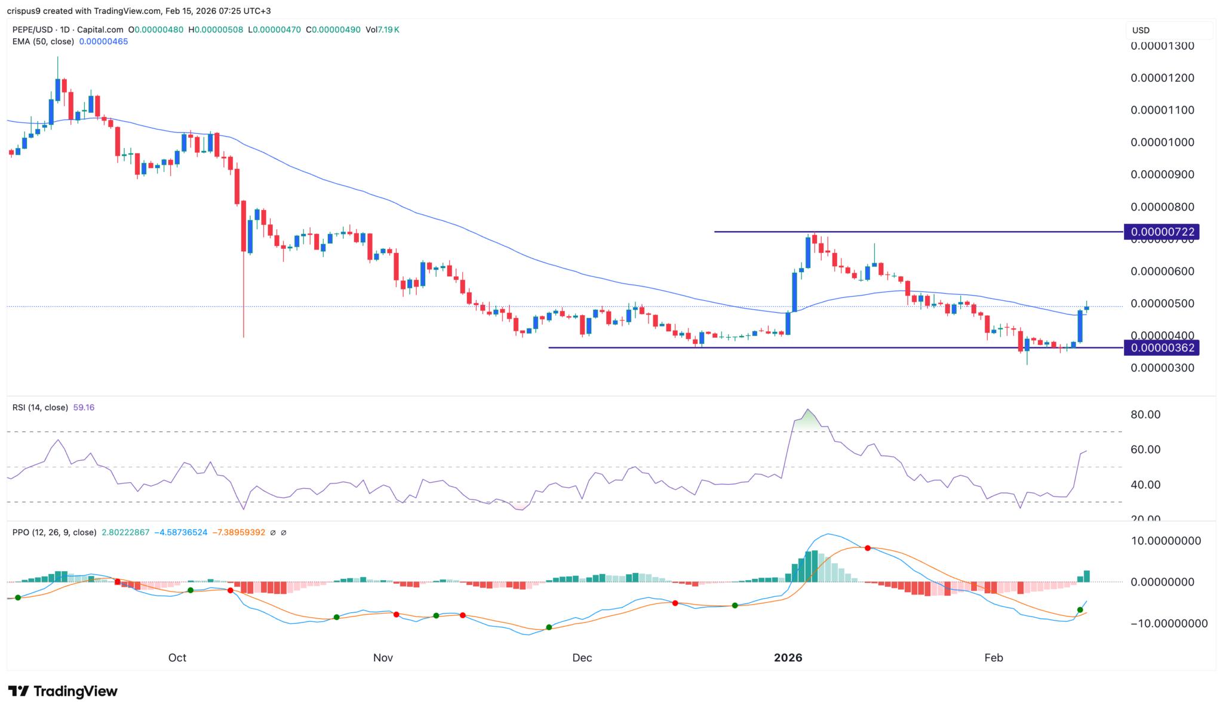
Task: Click the 2026 label on time axis
Action: pos(789,658)
